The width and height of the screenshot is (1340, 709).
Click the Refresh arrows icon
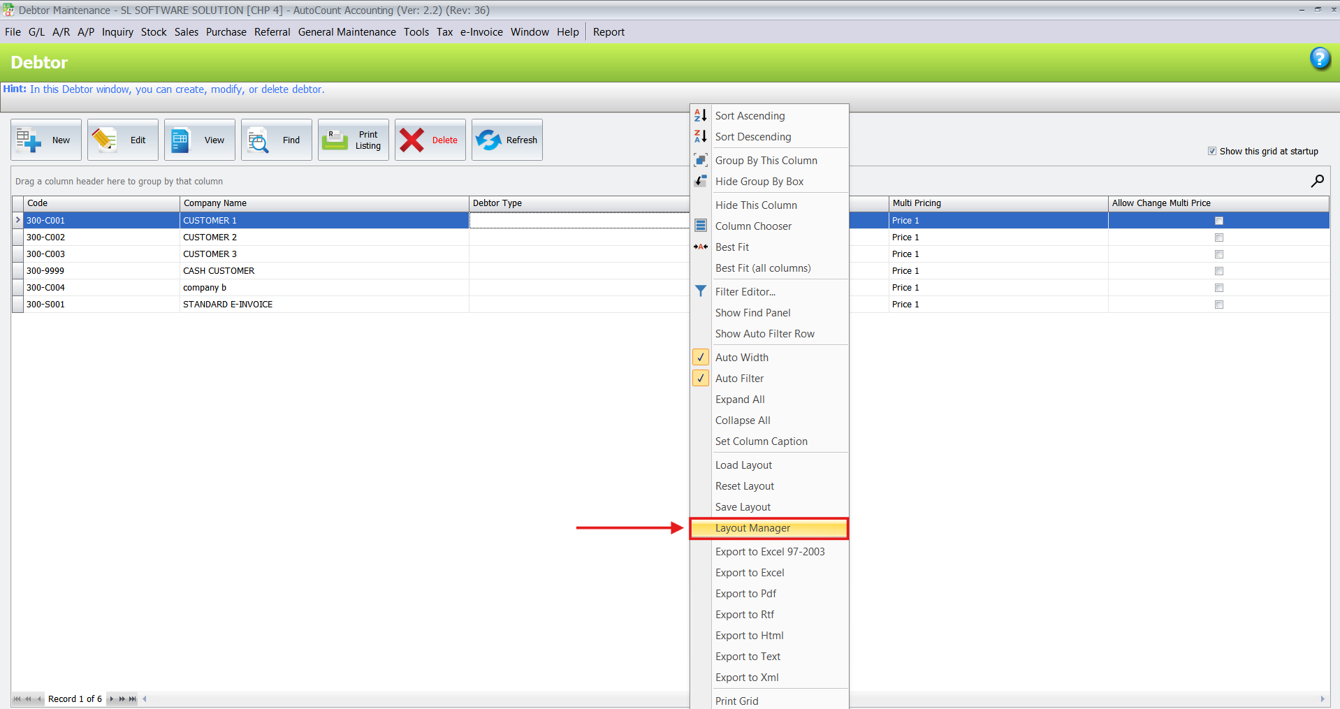pos(489,140)
